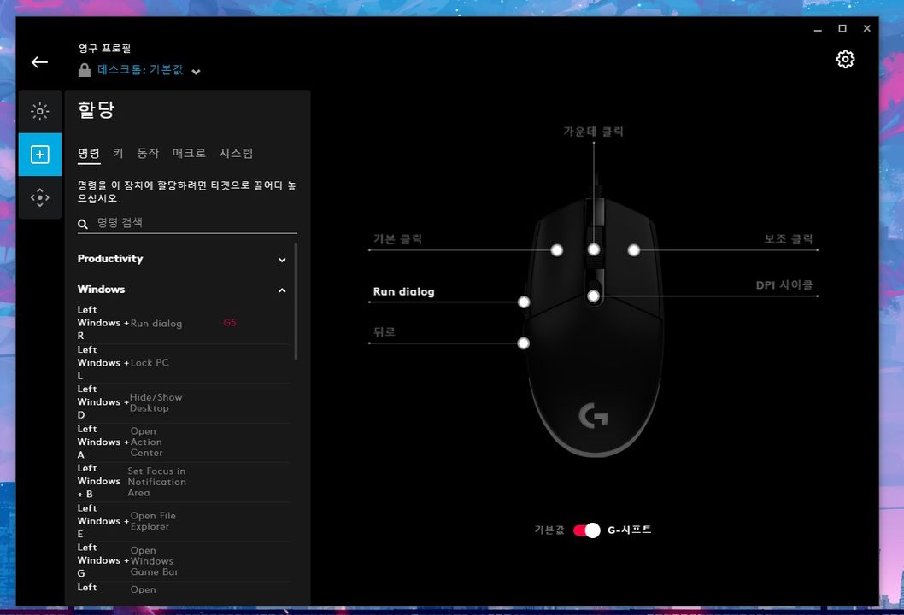Toggle the 기본값 / G-시프트 switch
Viewport: 904px width, 615px height.
(x=587, y=530)
